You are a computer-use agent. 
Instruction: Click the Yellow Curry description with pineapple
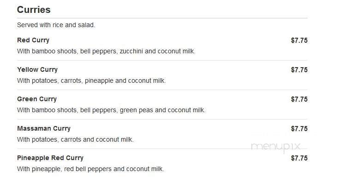91,80
